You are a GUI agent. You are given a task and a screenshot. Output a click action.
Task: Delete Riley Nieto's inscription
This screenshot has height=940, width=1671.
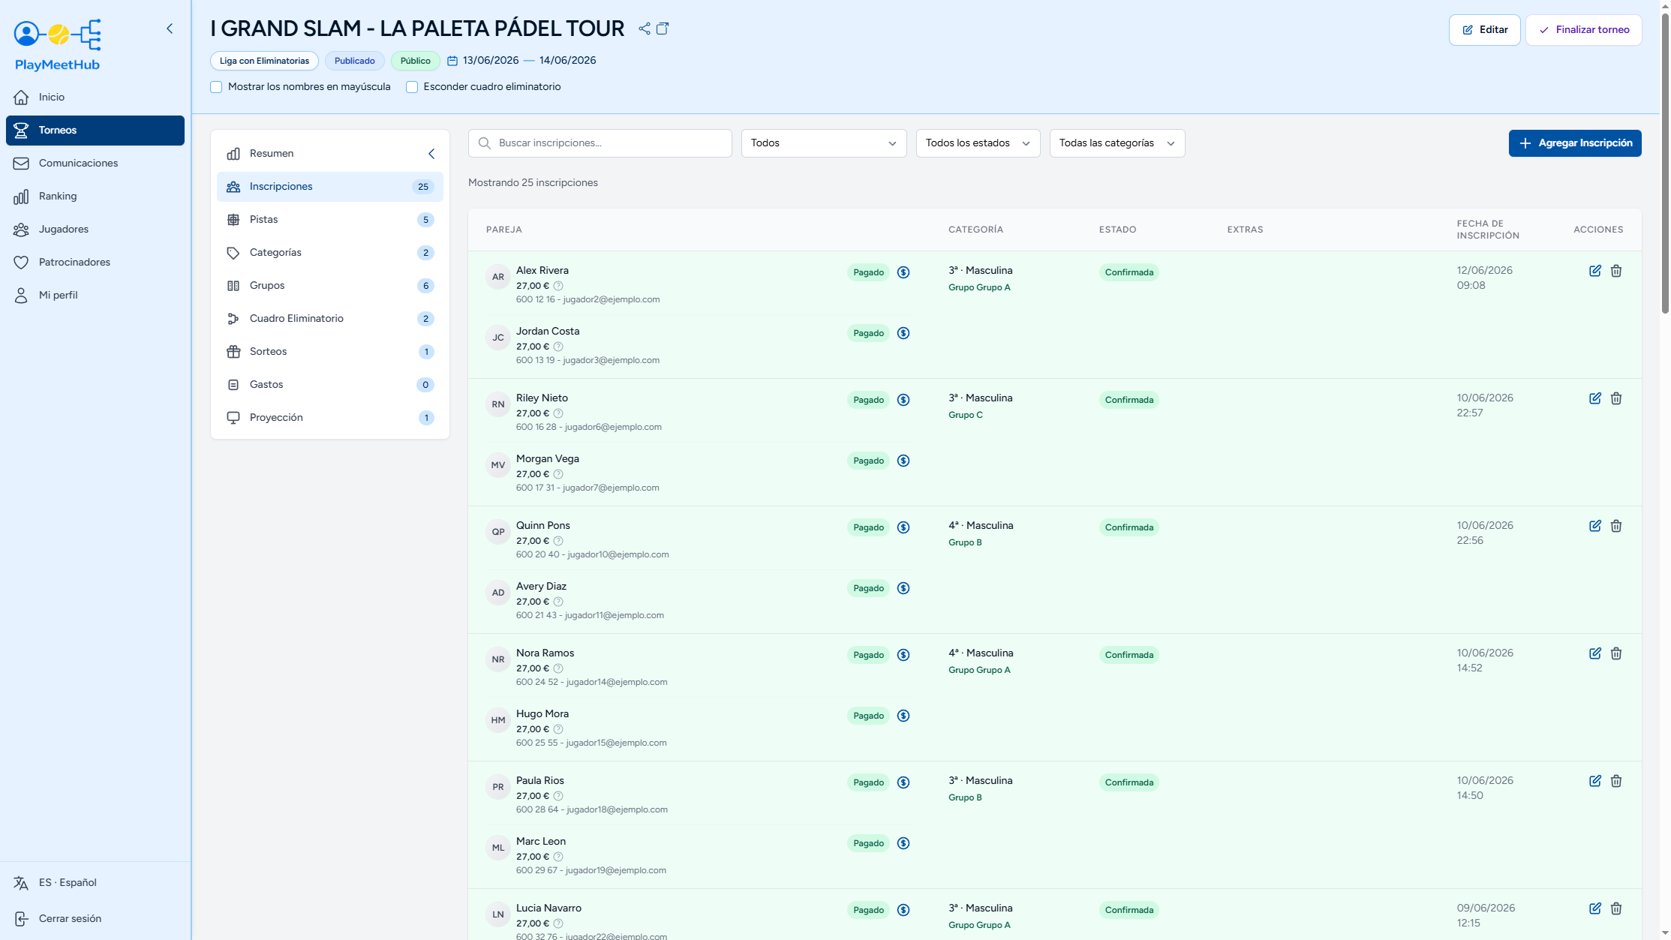point(1616,398)
